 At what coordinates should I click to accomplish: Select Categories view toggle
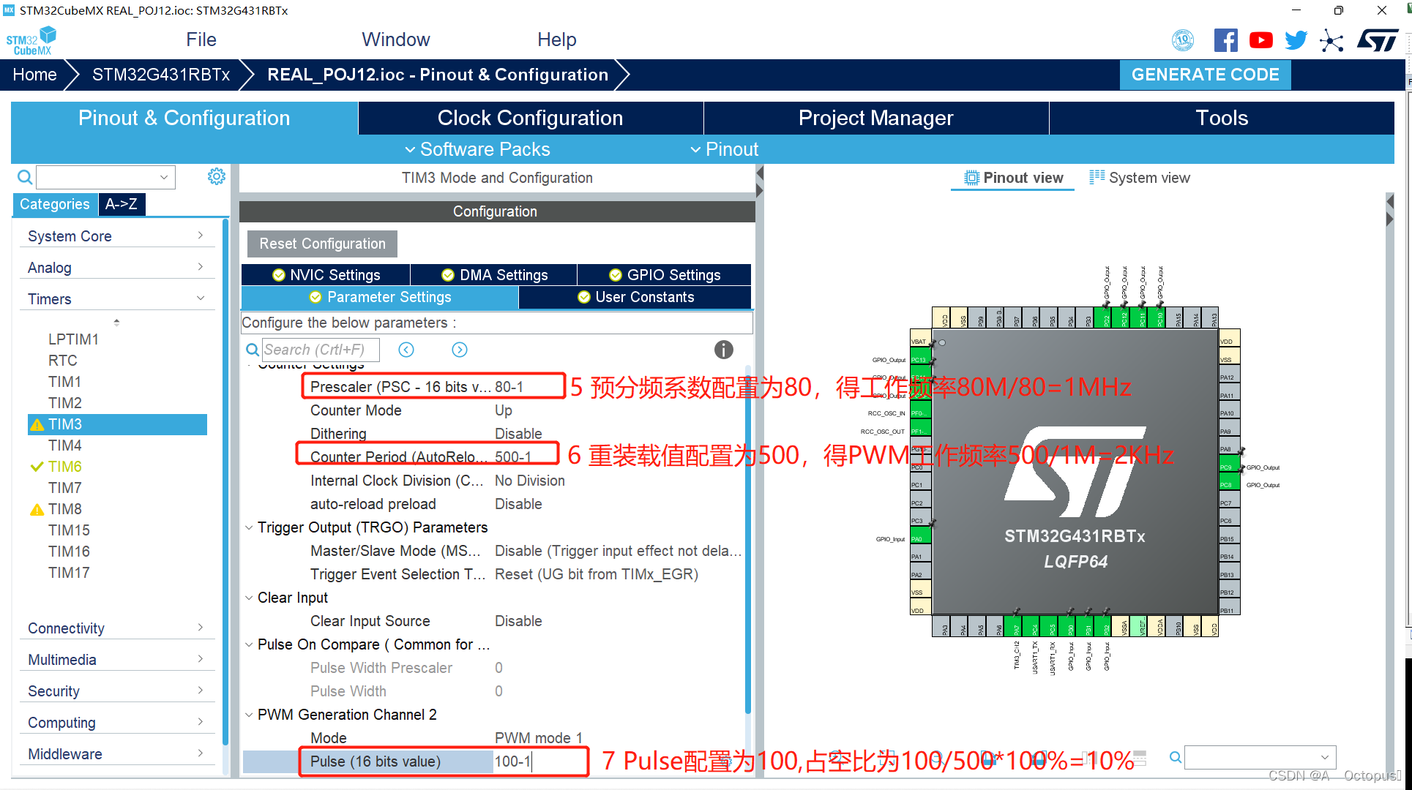[x=54, y=204]
